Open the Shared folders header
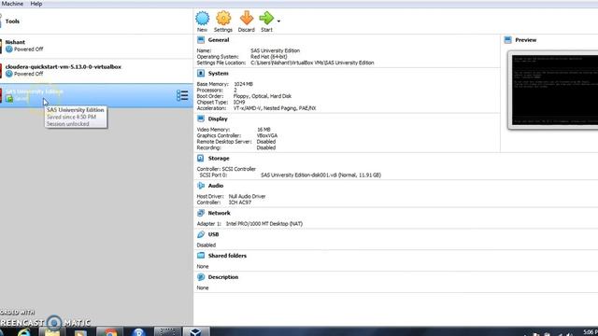The width and height of the screenshot is (598, 336). (x=227, y=256)
